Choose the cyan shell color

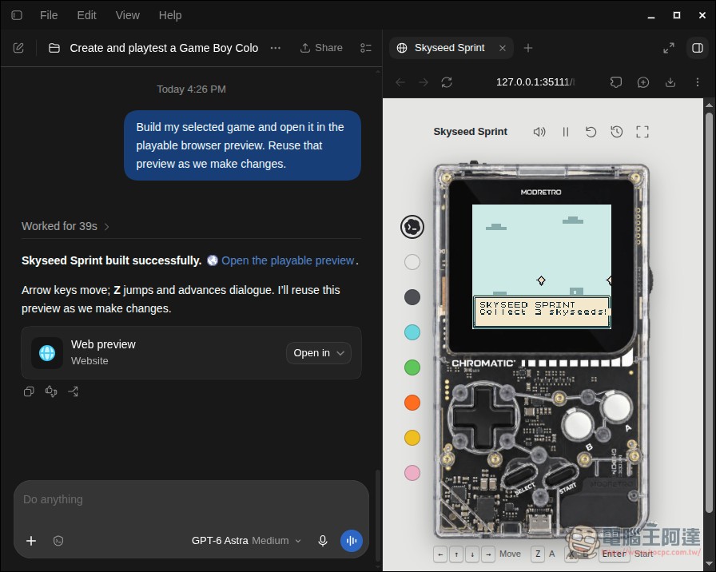pos(412,332)
